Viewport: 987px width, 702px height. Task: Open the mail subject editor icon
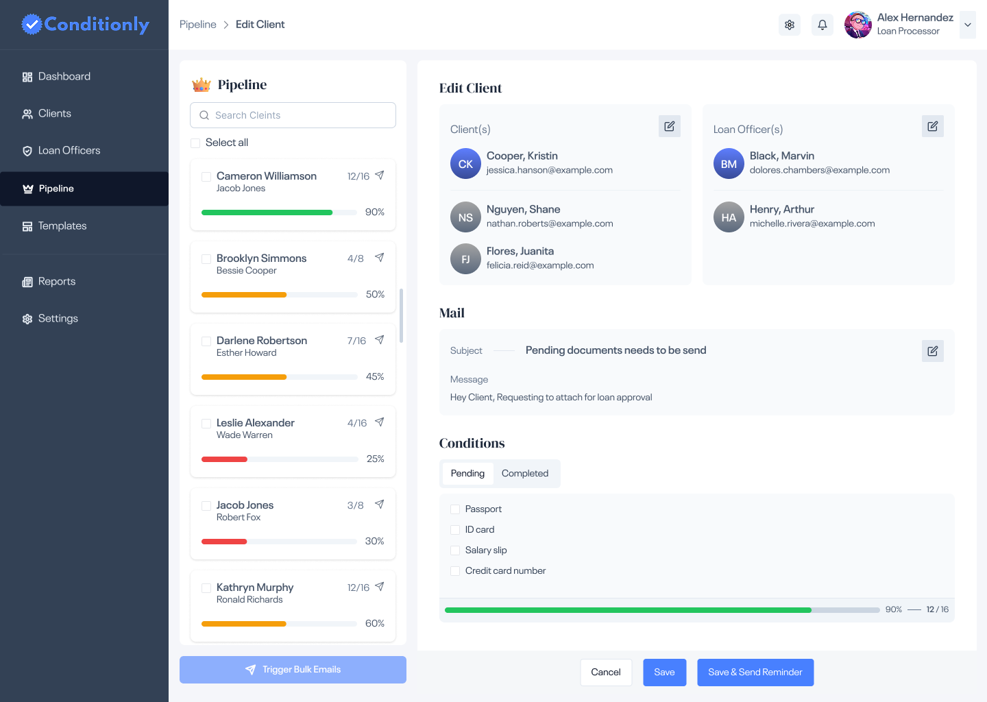(x=932, y=350)
